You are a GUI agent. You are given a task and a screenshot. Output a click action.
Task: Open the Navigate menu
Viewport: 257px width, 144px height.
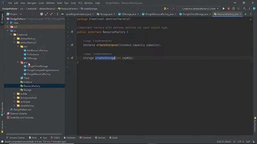[x=32, y=3]
